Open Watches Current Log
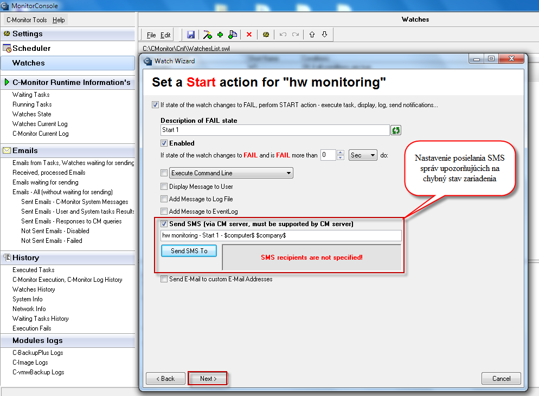Viewport: 539px width, 396px height. pyautogui.click(x=40, y=124)
